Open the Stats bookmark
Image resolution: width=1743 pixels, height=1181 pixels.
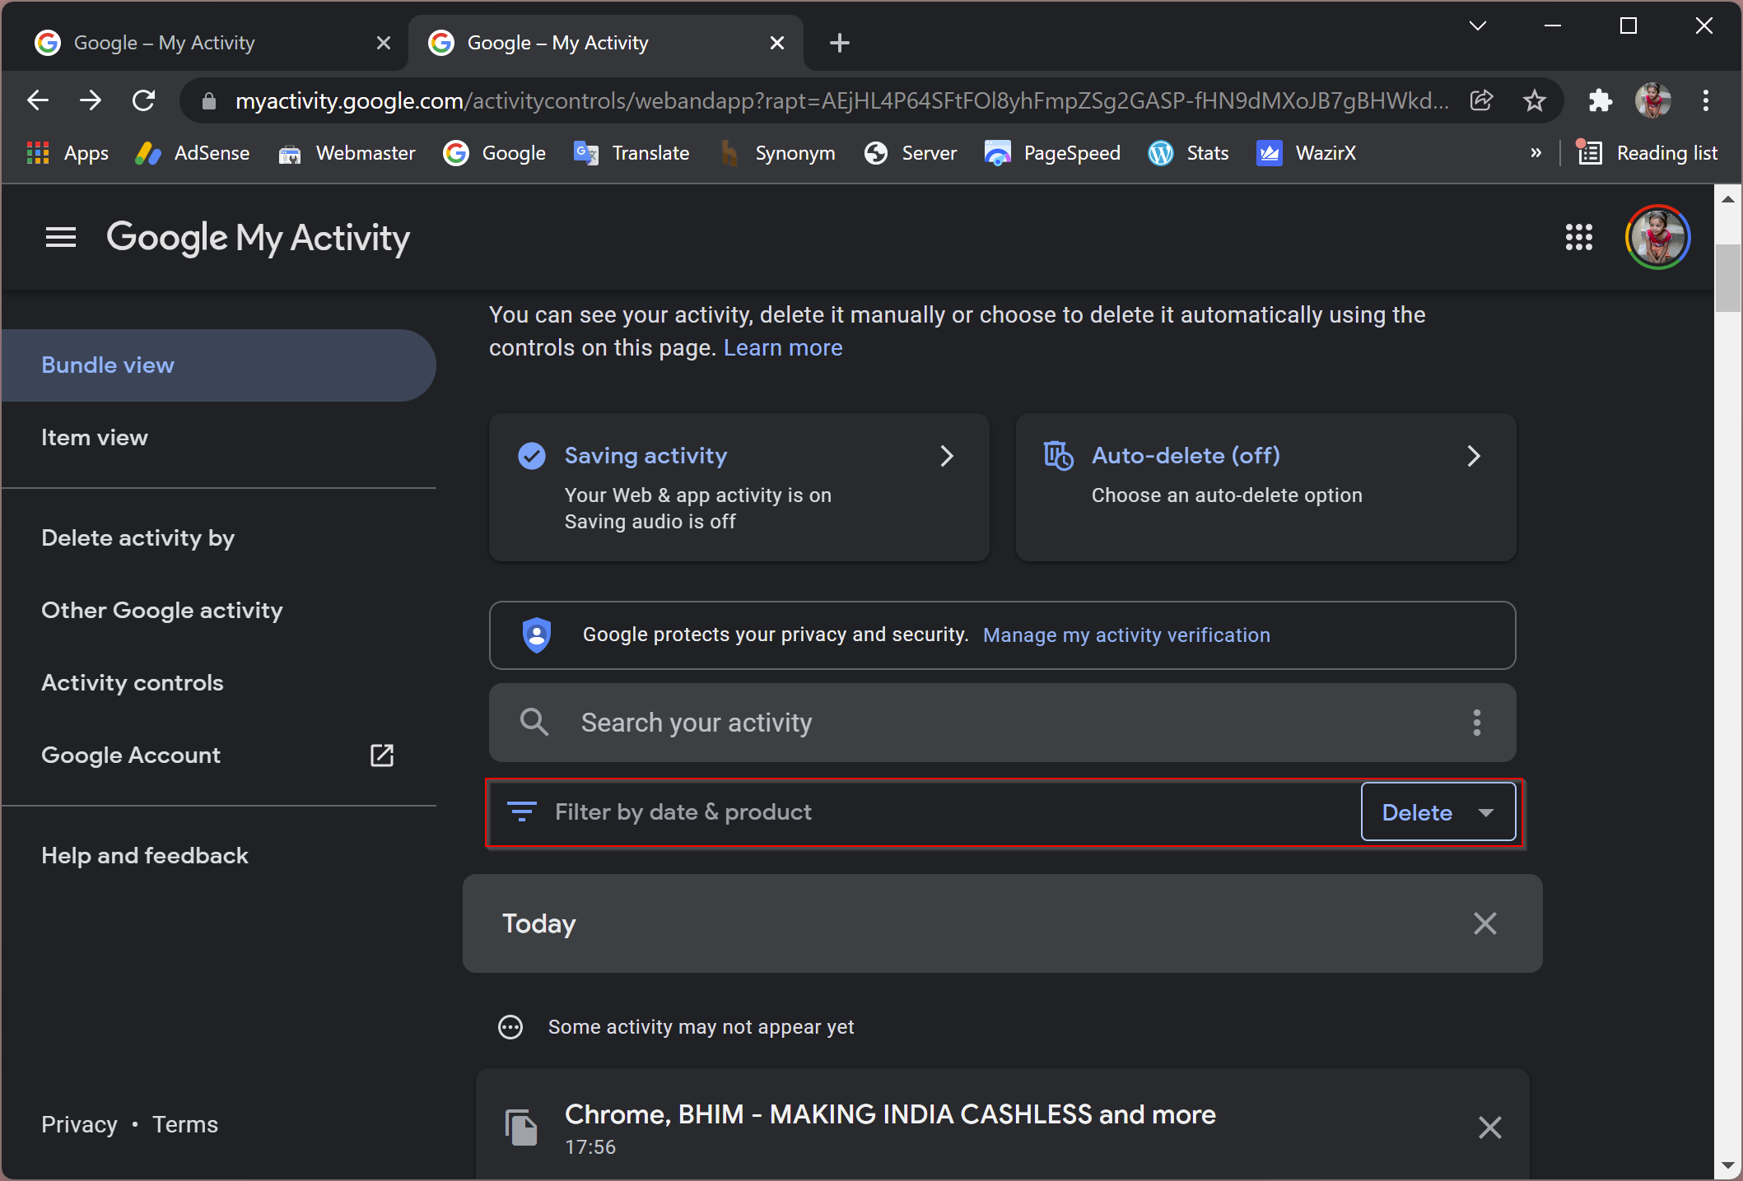coord(1187,153)
